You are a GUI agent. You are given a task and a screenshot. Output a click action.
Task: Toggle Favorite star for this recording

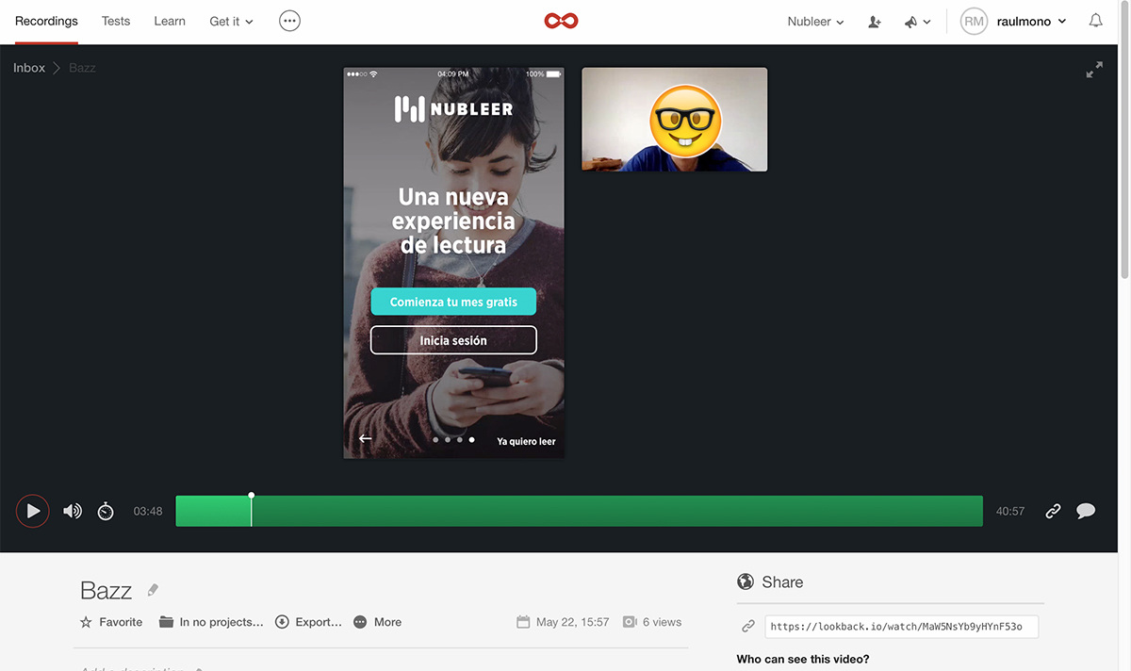click(111, 622)
